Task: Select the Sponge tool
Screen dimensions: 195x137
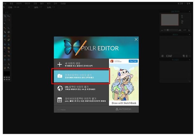Action: point(9,48)
